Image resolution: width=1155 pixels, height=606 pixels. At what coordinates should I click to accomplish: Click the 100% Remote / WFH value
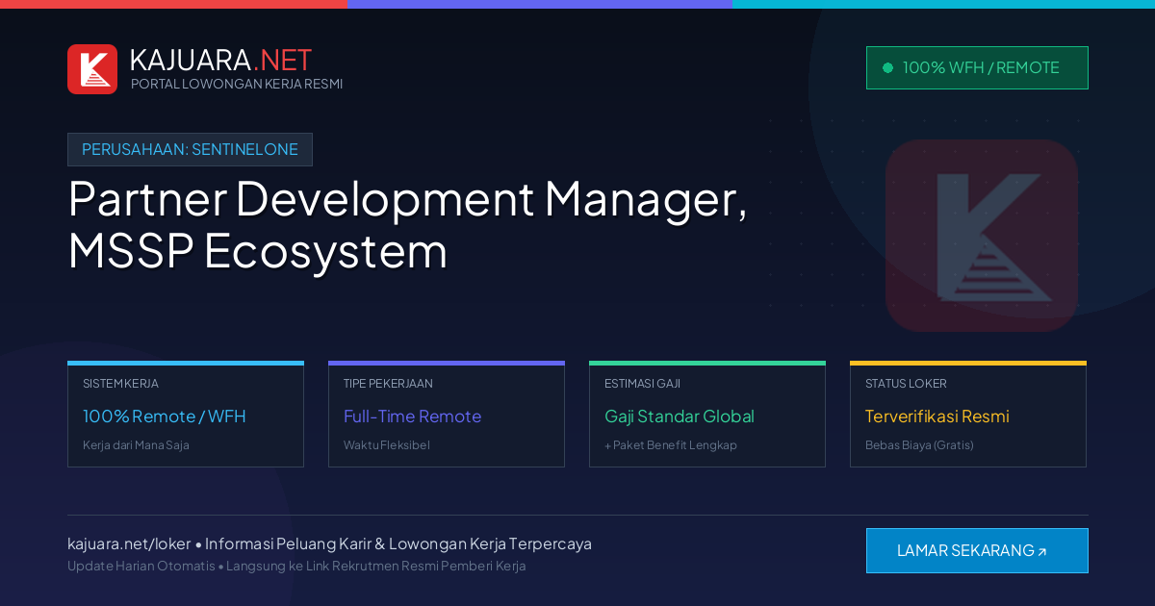(165, 417)
